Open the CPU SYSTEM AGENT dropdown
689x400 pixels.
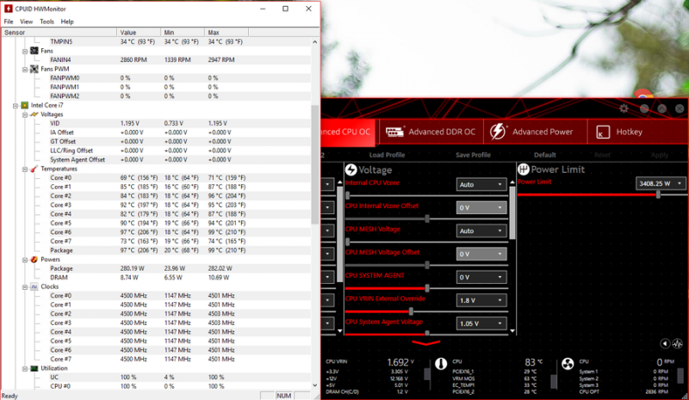[481, 277]
